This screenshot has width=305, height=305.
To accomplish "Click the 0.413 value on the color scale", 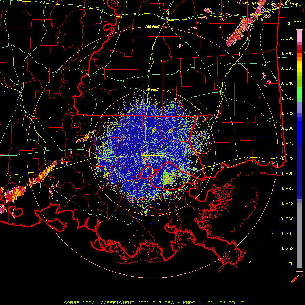I will pyautogui.click(x=287, y=204).
